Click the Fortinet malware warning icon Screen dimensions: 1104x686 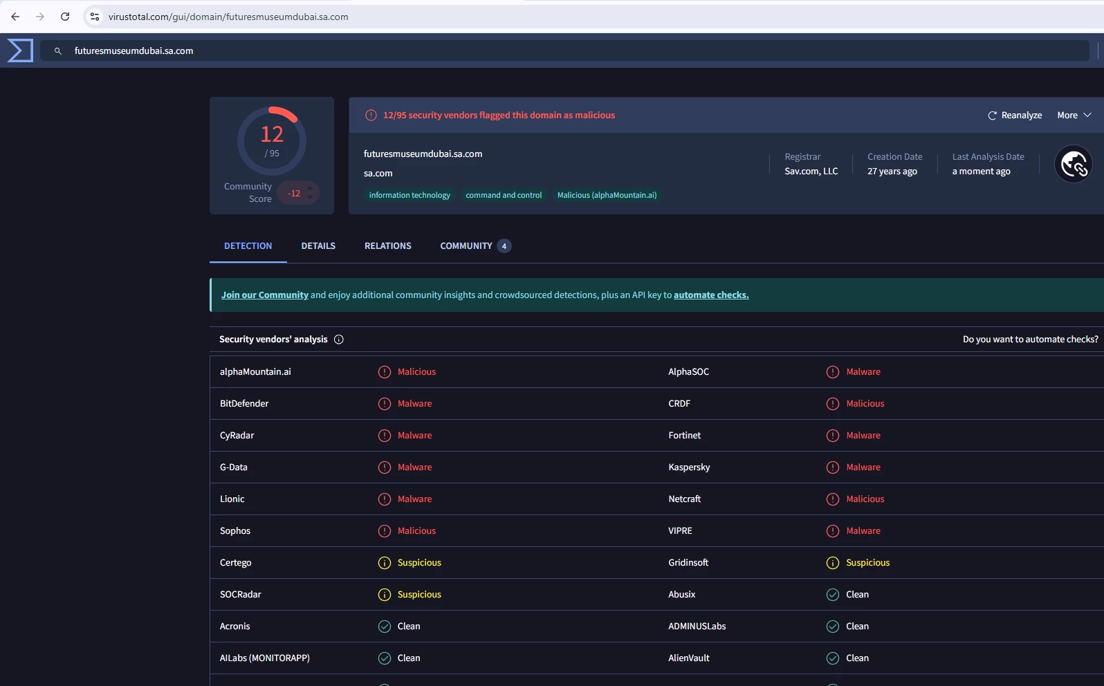click(x=833, y=436)
